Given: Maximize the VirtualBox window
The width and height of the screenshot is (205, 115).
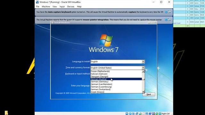Looking at the screenshot, I should tap(161, 2).
